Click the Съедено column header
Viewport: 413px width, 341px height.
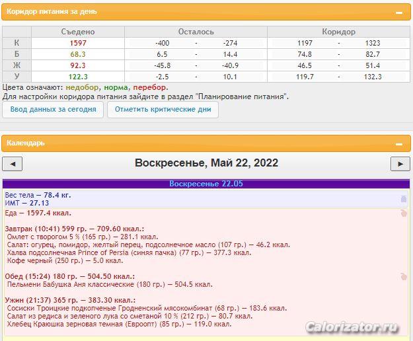click(78, 32)
